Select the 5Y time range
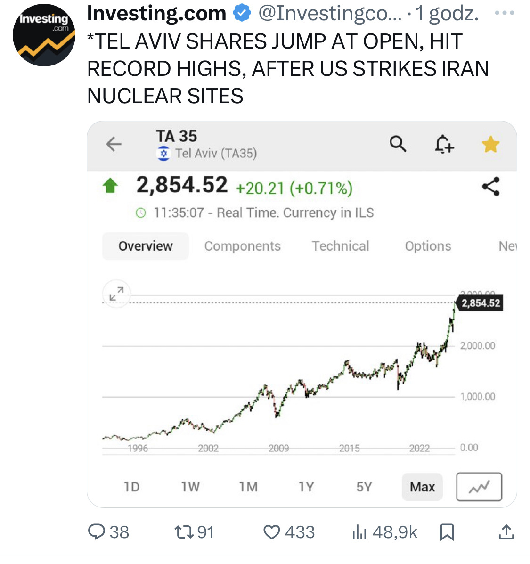530x564 pixels. click(364, 487)
